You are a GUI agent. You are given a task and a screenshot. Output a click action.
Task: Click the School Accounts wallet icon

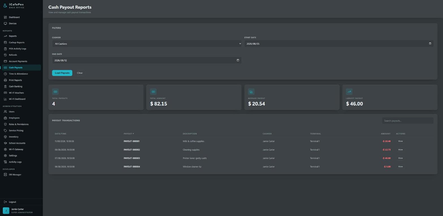[5, 143]
